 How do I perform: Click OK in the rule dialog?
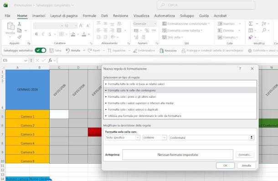tap(225, 166)
